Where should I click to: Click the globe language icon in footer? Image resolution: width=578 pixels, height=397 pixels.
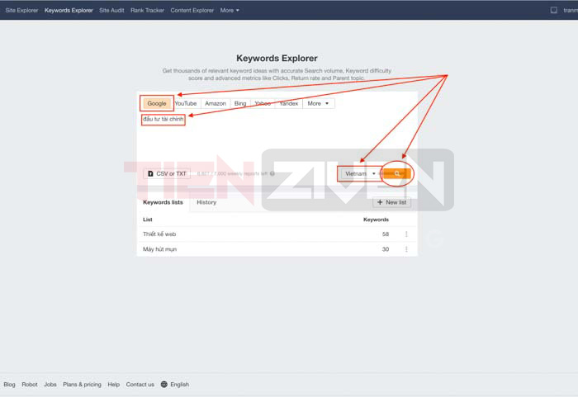(164, 384)
